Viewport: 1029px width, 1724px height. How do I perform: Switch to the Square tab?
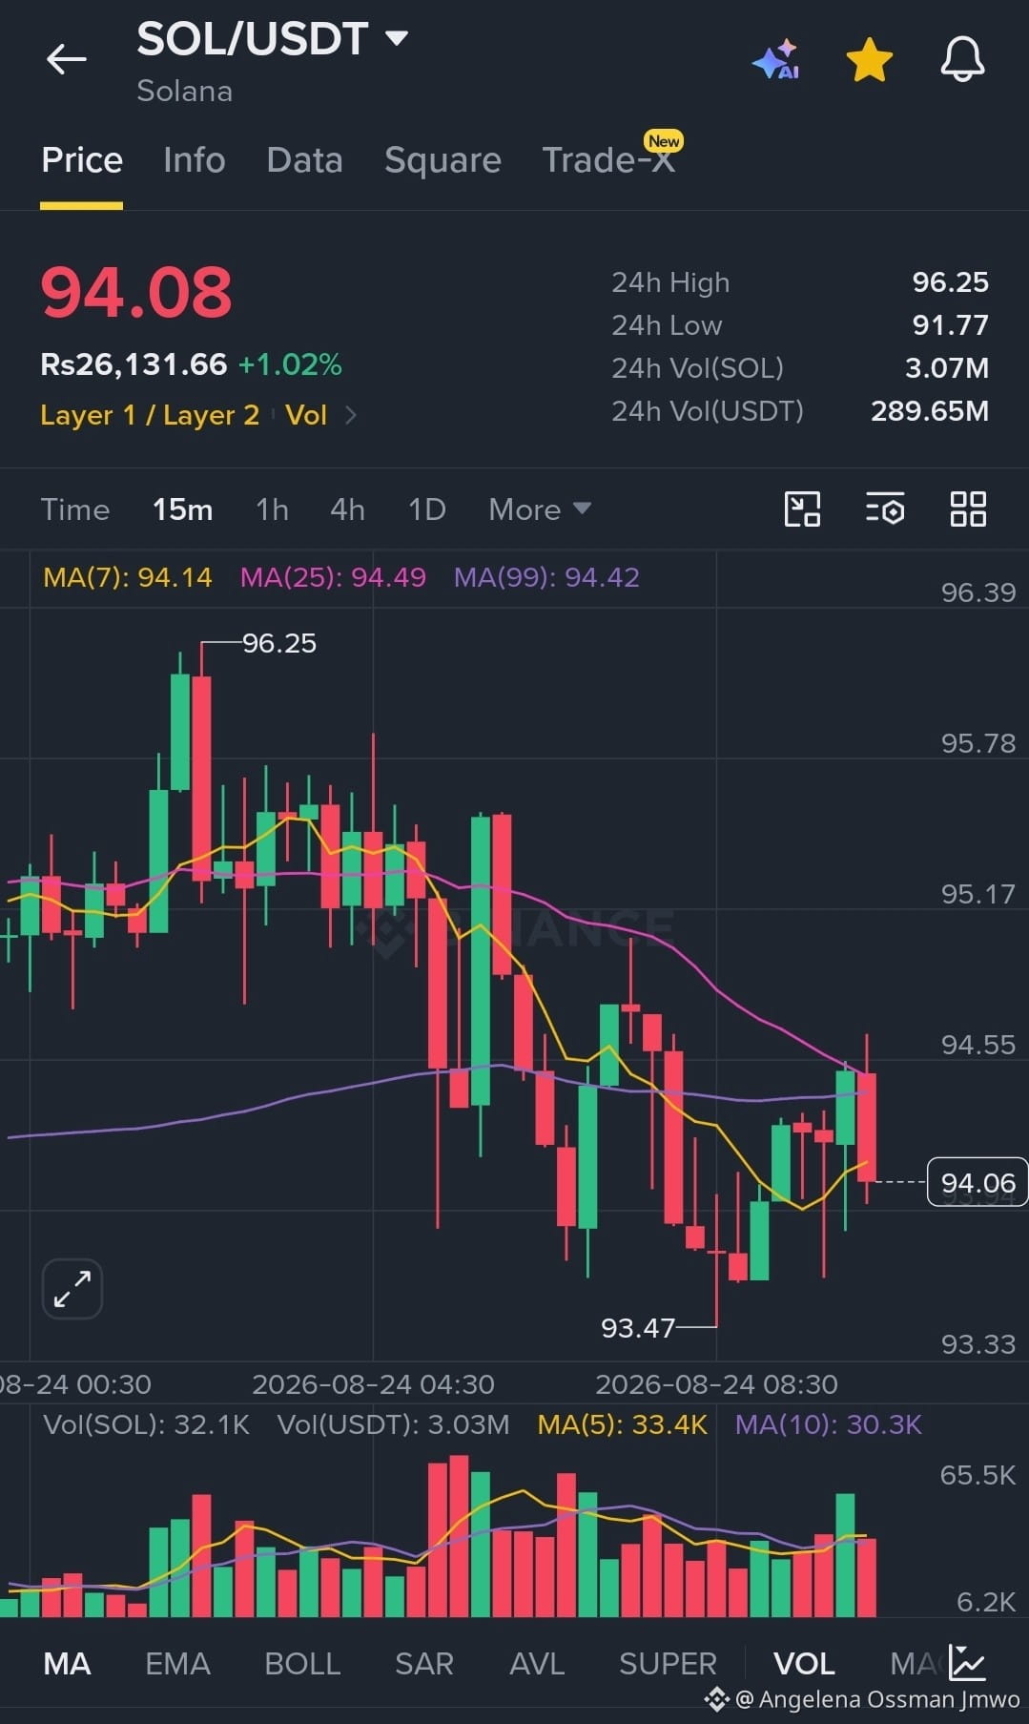click(442, 160)
